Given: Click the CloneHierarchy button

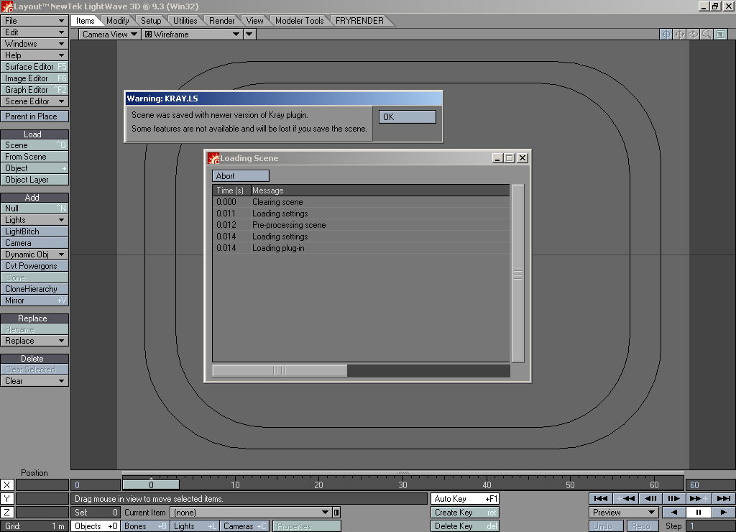Looking at the screenshot, I should pyautogui.click(x=34, y=289).
